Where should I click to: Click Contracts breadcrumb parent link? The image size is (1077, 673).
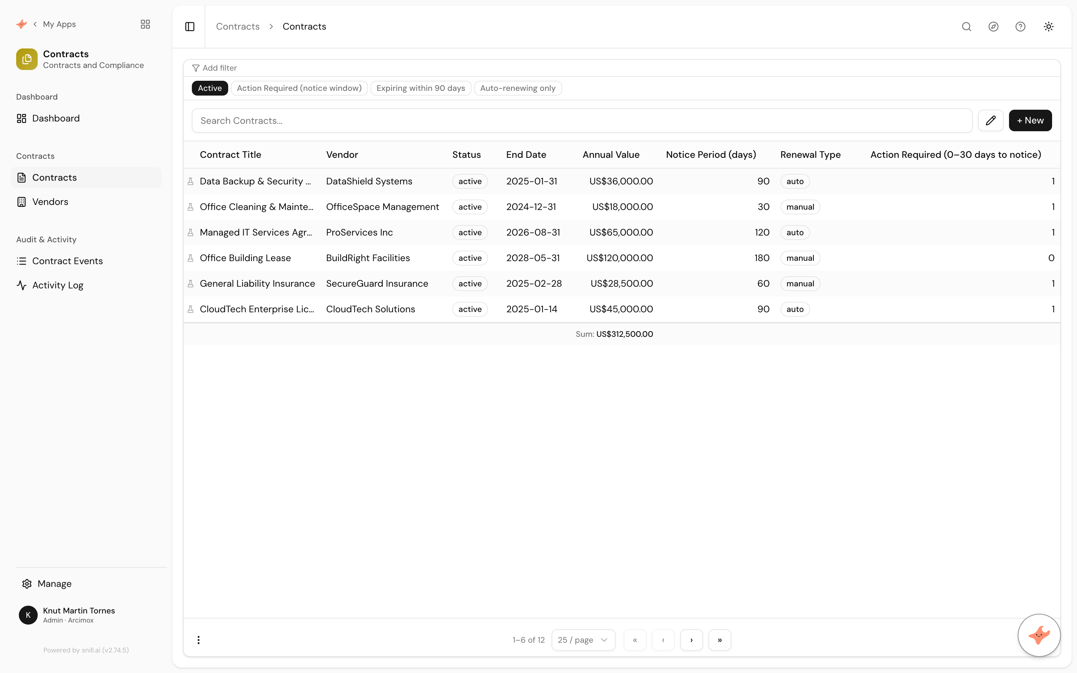point(238,27)
